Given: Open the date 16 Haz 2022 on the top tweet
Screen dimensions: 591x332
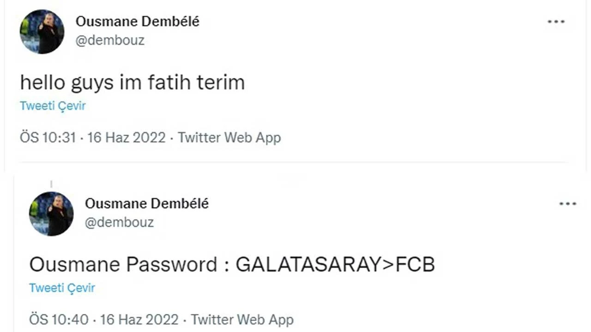Looking at the screenshot, I should pos(126,137).
